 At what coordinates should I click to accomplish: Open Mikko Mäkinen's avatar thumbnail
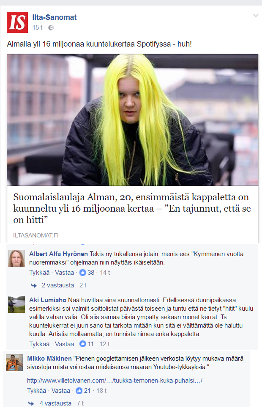tap(14, 363)
